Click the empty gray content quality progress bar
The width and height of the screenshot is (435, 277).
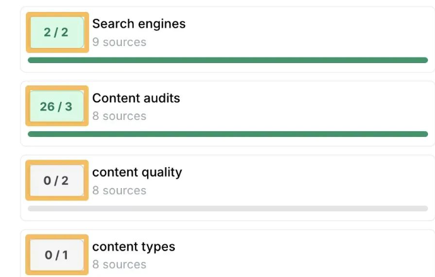click(228, 208)
